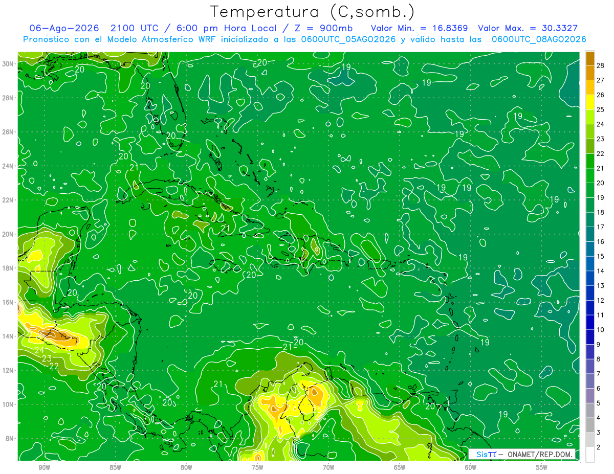Click longitude axis label "90W"

pyautogui.click(x=44, y=467)
